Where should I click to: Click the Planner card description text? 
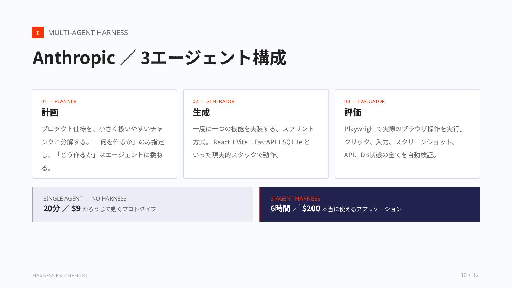tap(103, 148)
